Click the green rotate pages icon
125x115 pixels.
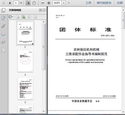click(24, 17)
